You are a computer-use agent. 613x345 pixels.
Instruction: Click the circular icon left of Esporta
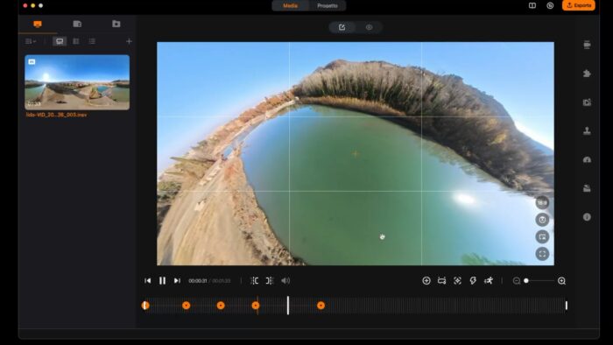pyautogui.click(x=550, y=5)
